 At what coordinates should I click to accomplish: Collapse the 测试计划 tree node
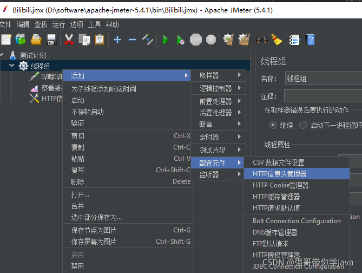[2, 55]
